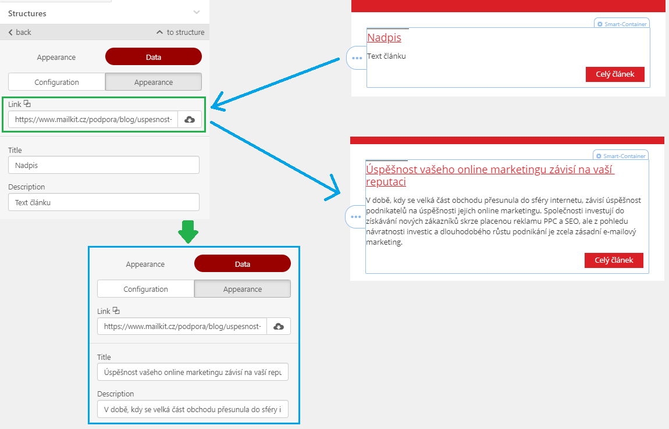669x429 pixels.
Task: Click copy icon next to Link label, upper panel
Action: coord(27,103)
